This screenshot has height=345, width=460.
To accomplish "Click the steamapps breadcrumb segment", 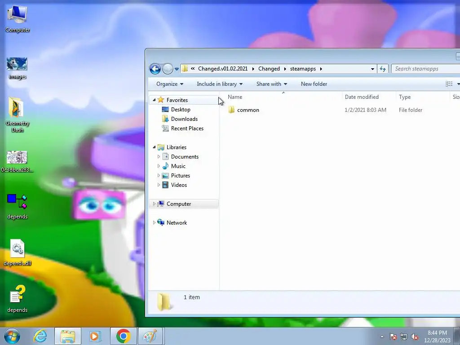I will (303, 69).
